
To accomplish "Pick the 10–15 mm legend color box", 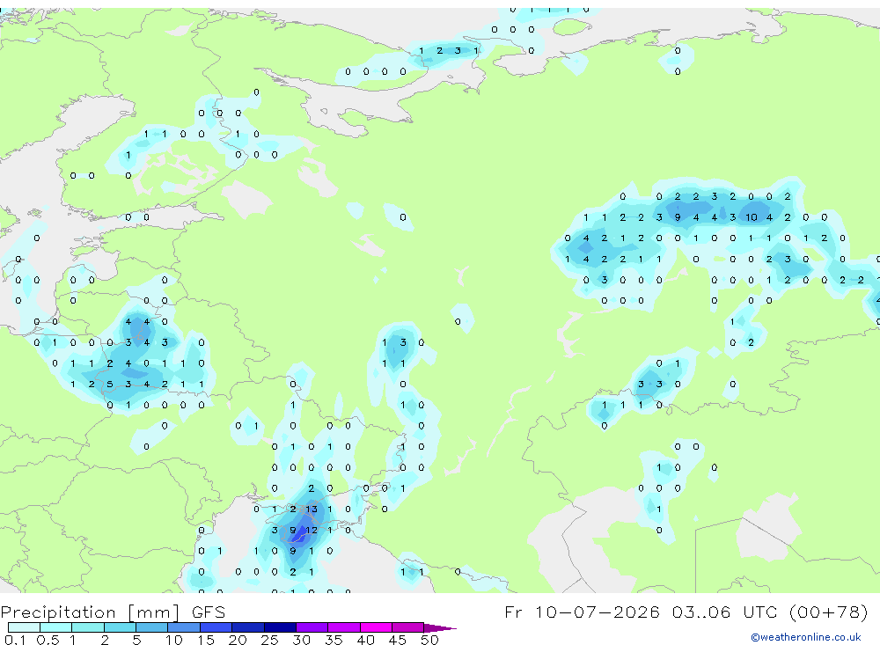I will click(184, 627).
